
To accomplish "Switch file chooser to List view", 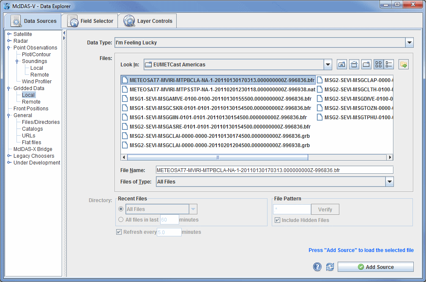I will tap(379, 64).
